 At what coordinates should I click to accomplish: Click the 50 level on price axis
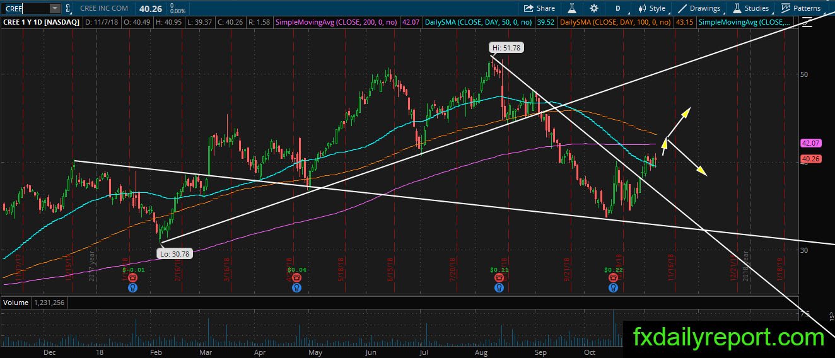805,74
